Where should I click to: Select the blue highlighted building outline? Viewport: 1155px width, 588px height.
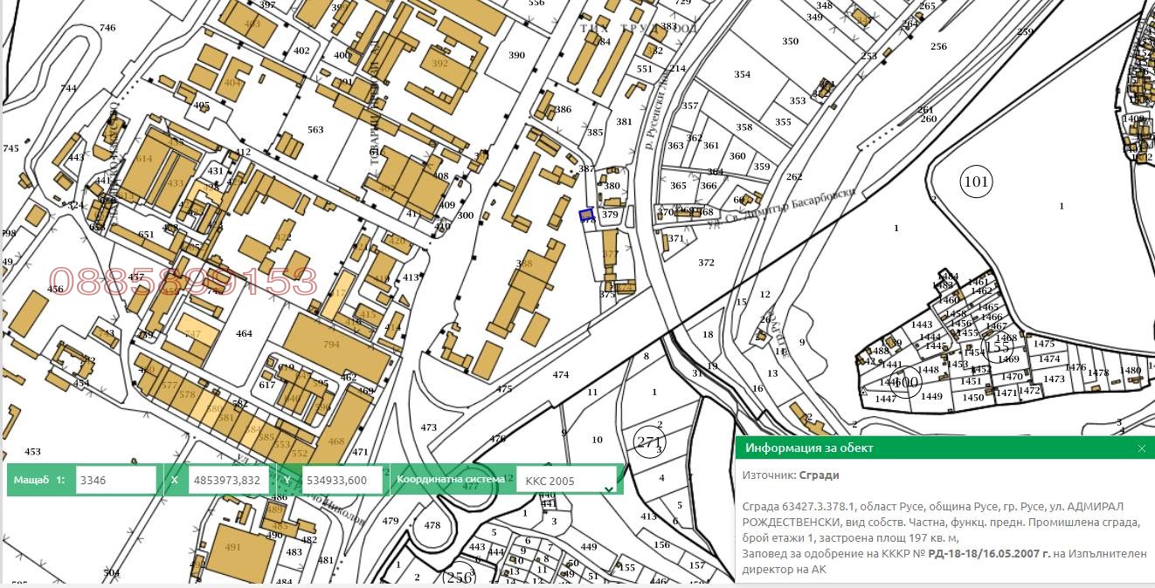(587, 215)
